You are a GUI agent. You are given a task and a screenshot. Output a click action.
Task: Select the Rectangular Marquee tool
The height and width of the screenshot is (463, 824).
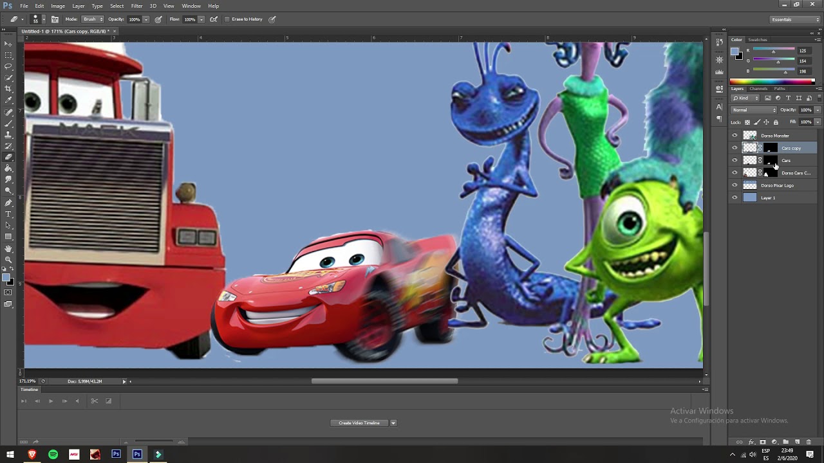click(8, 55)
